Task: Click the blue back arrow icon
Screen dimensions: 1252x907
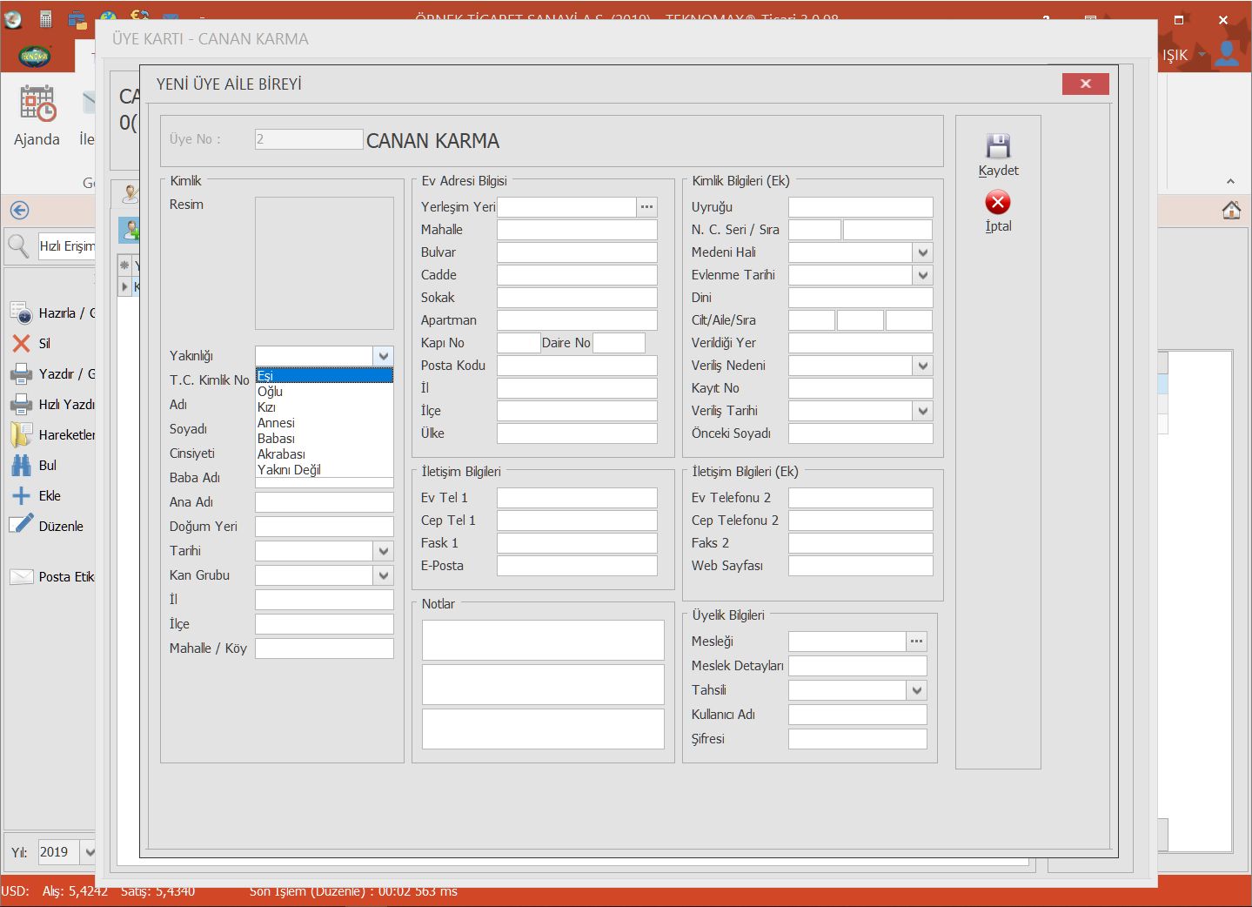Action: pos(19,210)
